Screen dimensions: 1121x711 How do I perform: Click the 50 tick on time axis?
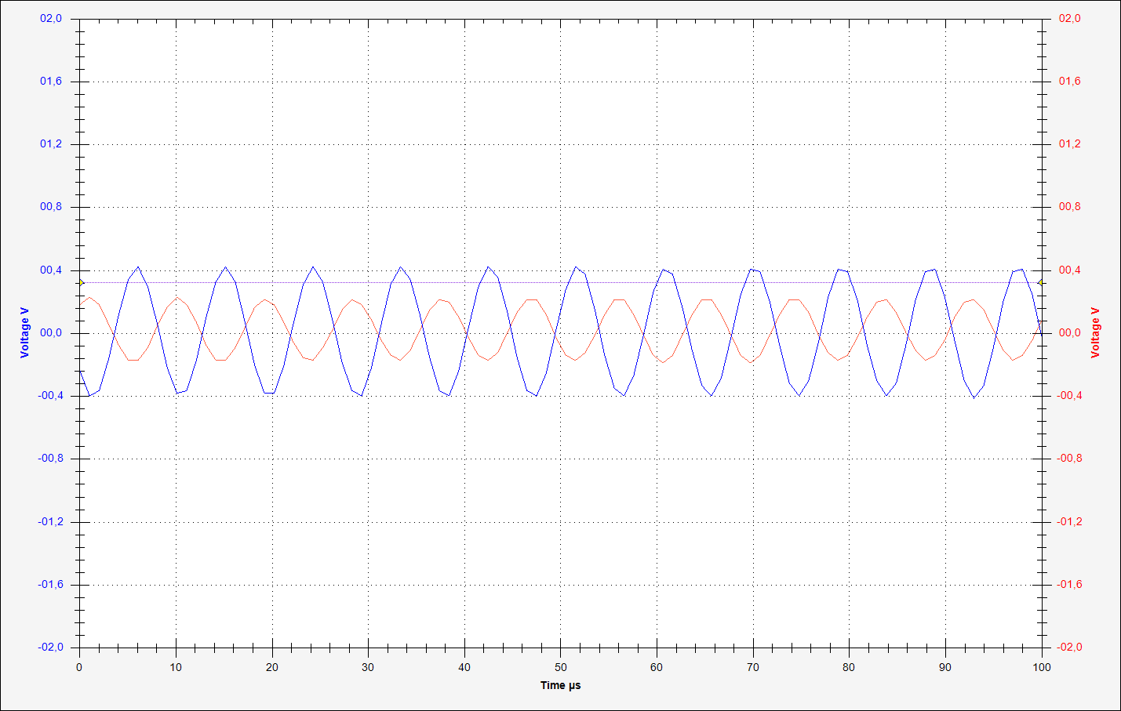click(x=560, y=667)
